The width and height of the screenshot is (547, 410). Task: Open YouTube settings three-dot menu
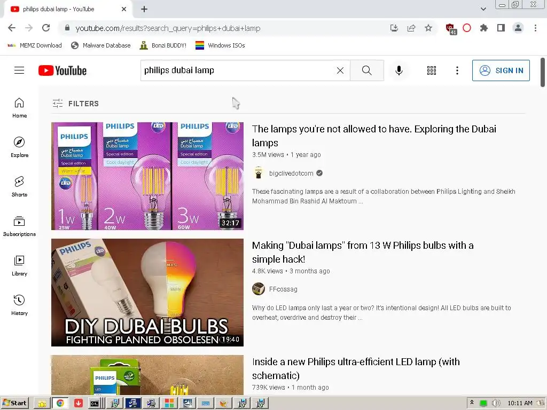[457, 70]
